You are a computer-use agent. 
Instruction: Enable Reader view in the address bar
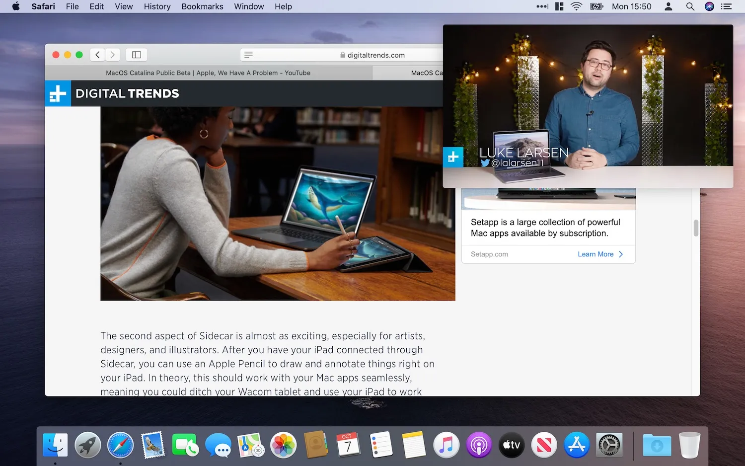[x=248, y=55]
